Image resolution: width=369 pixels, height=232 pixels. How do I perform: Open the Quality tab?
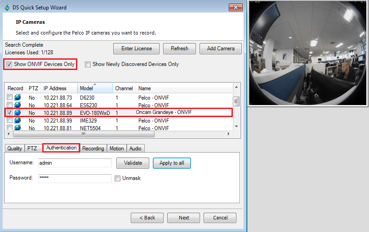(x=14, y=149)
